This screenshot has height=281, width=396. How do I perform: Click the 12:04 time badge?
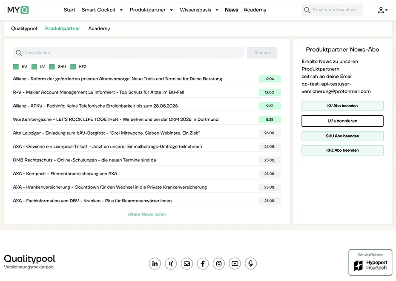270,79
